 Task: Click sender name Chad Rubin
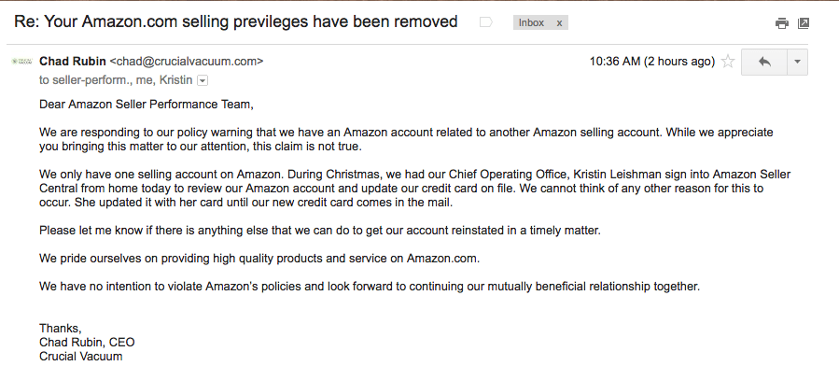[x=72, y=62]
